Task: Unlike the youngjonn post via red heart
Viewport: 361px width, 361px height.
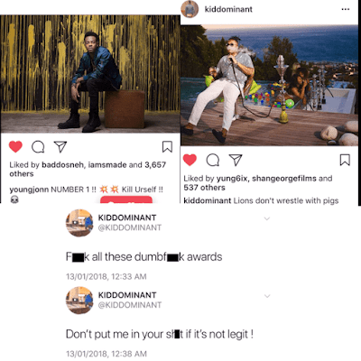Action: click(x=15, y=146)
